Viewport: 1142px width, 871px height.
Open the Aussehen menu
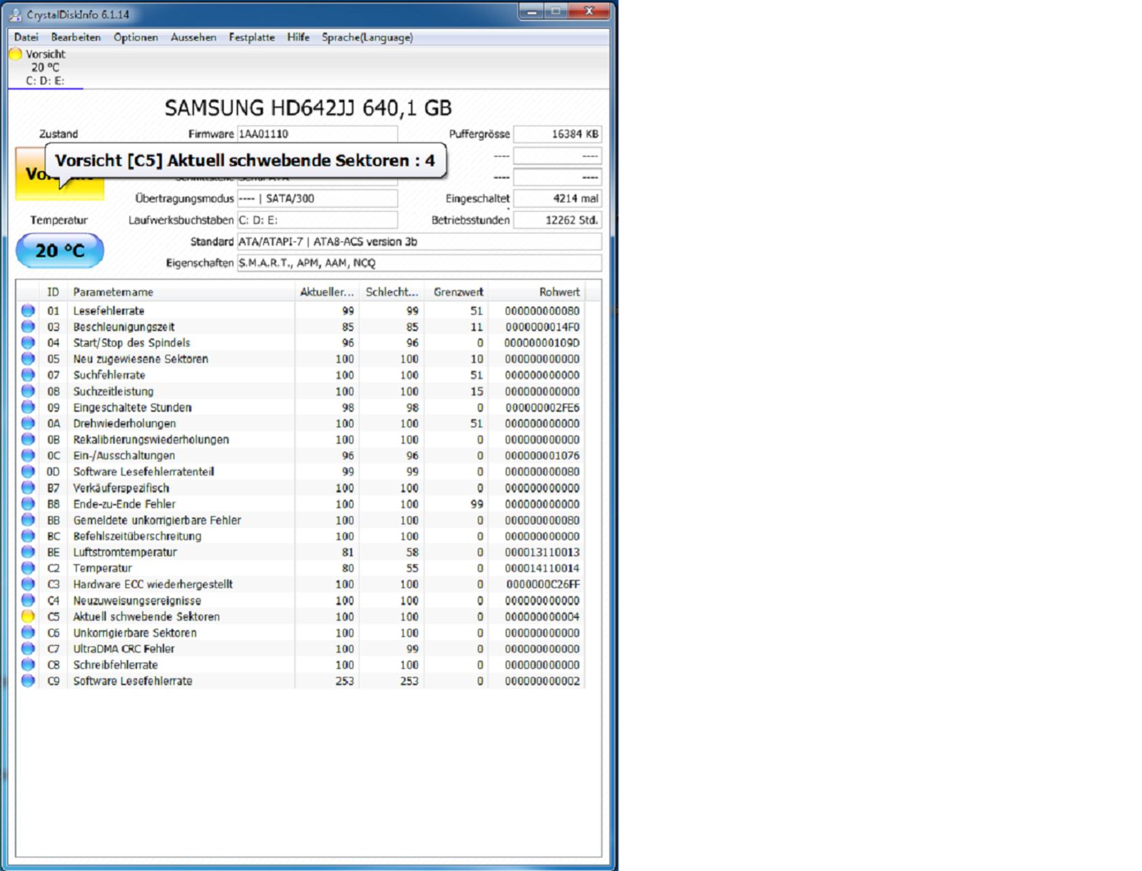coord(193,37)
